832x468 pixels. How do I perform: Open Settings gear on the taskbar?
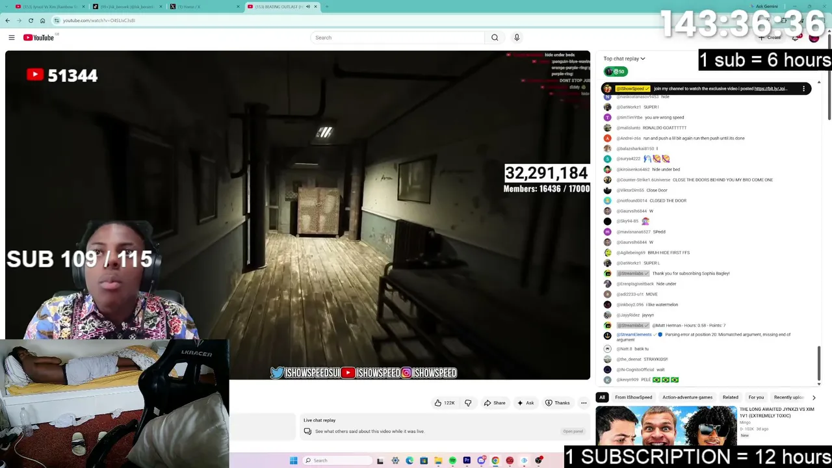tap(395, 460)
